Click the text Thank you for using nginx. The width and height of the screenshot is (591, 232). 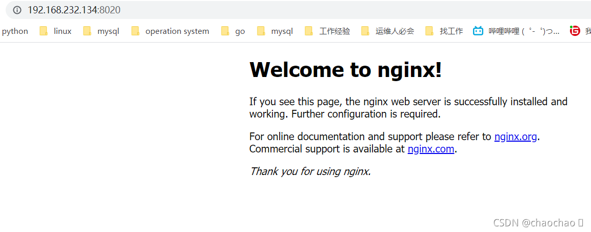pos(310,171)
